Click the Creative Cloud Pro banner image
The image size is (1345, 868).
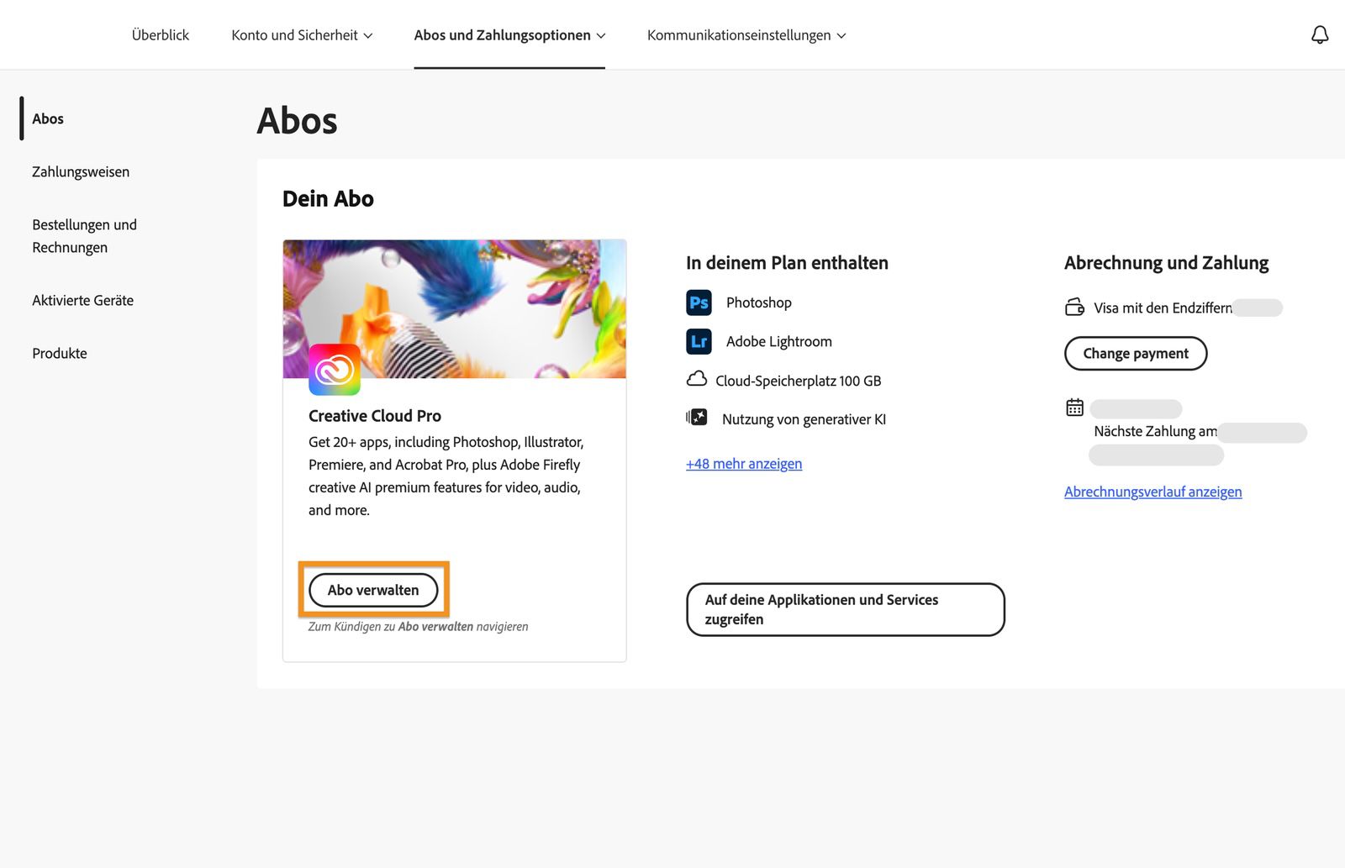coord(455,309)
